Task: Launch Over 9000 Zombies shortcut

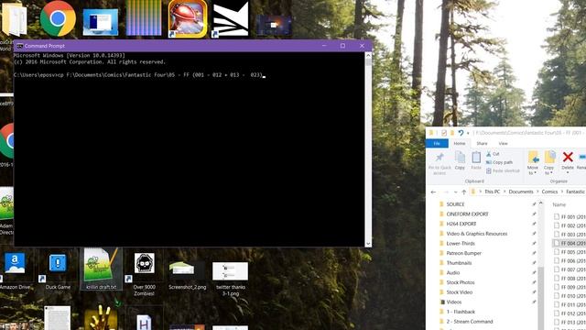Action: point(145,274)
